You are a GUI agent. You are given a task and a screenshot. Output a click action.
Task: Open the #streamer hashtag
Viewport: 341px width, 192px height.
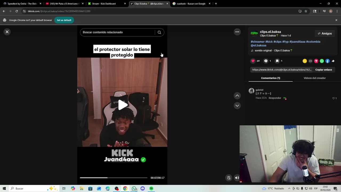(x=258, y=42)
